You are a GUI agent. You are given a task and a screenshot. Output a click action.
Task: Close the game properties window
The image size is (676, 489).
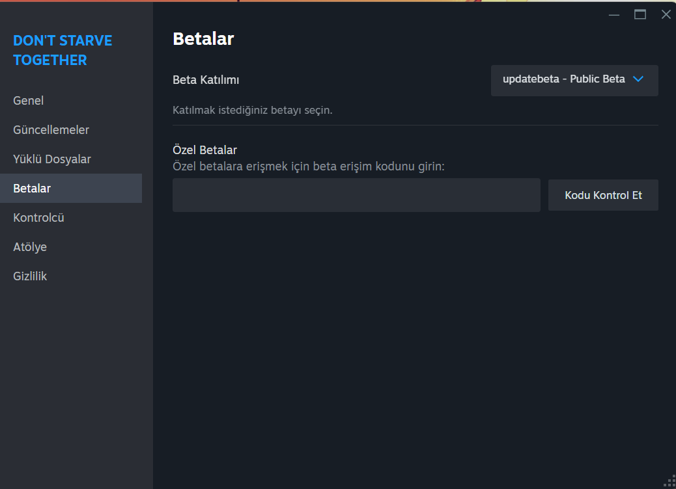coord(666,15)
